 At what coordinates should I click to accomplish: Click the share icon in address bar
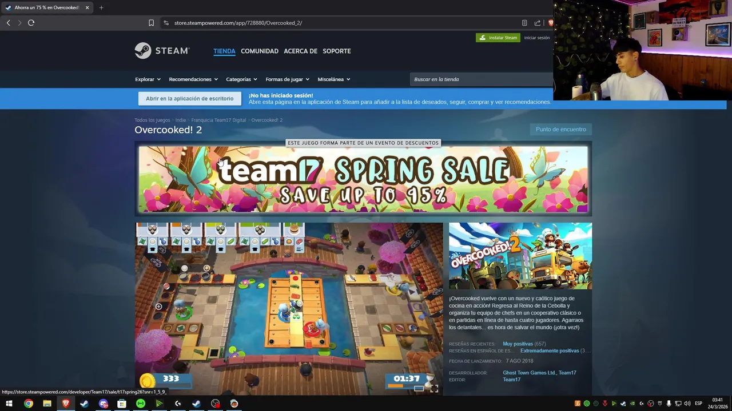tap(538, 23)
